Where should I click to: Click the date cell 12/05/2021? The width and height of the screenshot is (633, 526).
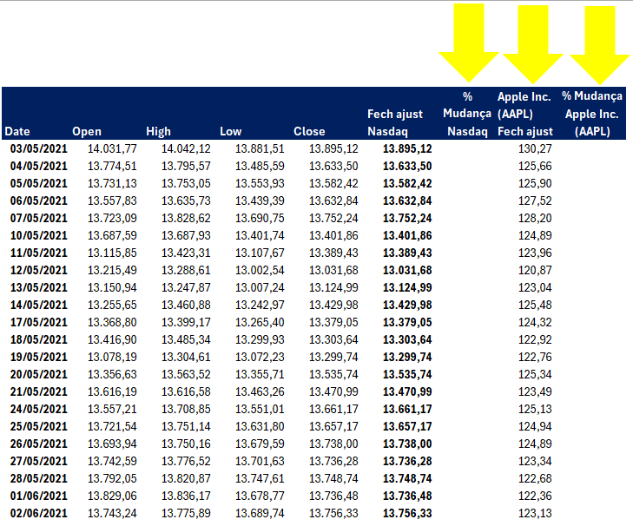click(39, 270)
